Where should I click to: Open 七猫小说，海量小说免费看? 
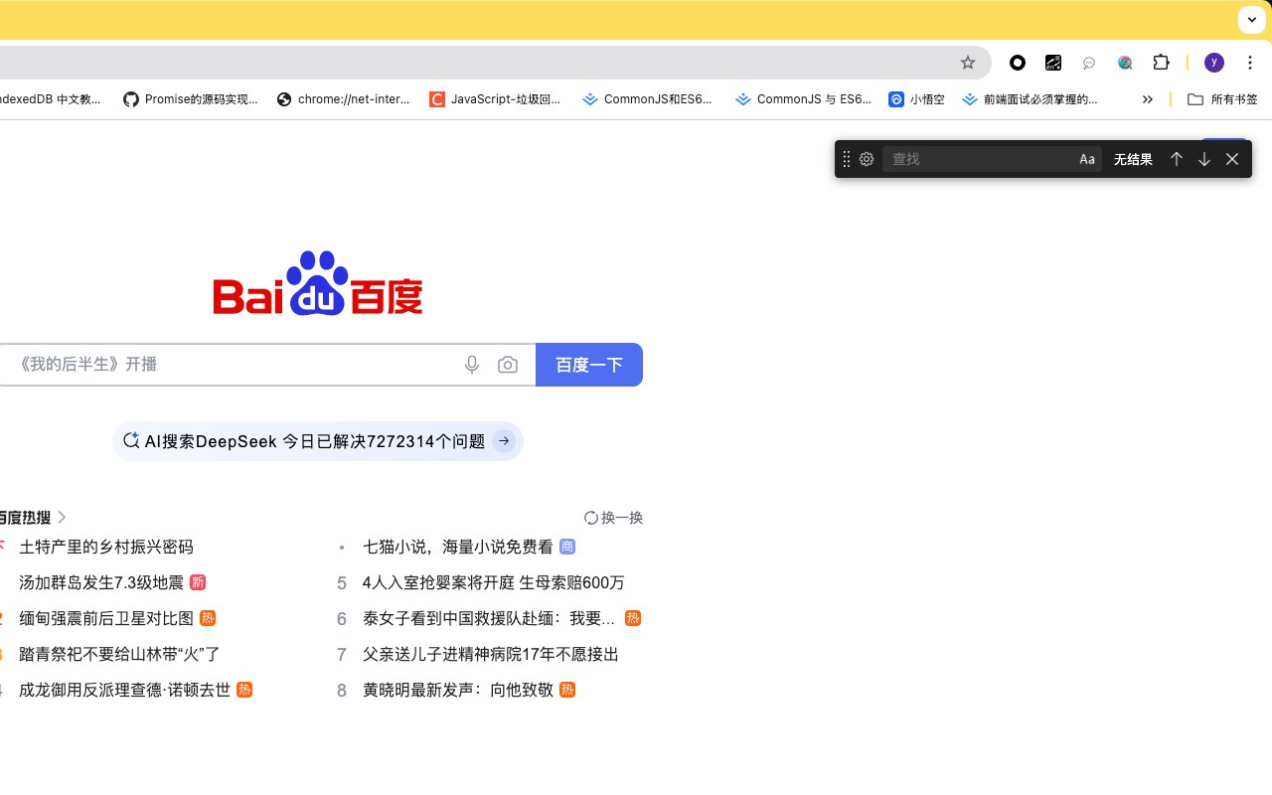click(x=458, y=547)
